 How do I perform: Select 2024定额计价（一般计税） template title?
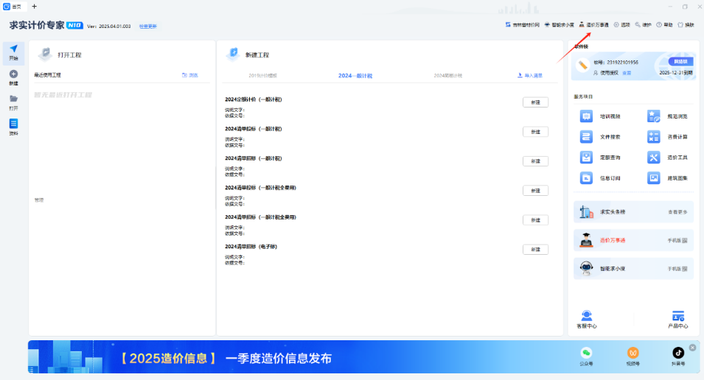pos(254,99)
